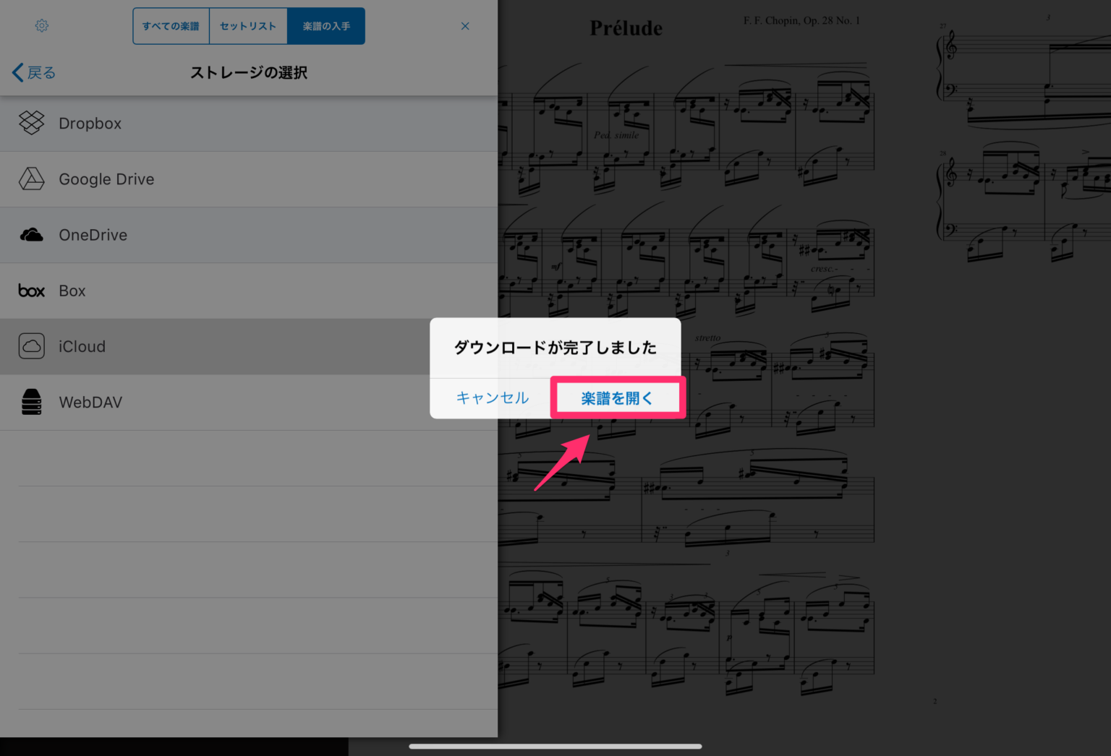This screenshot has height=756, width=1111.
Task: Open the score with 楽譜を開く
Action: [617, 397]
